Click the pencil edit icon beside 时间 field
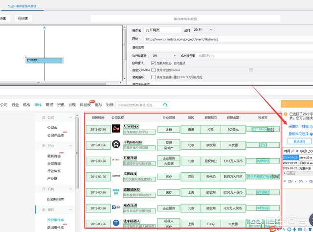313x232 pixels. click(292, 151)
